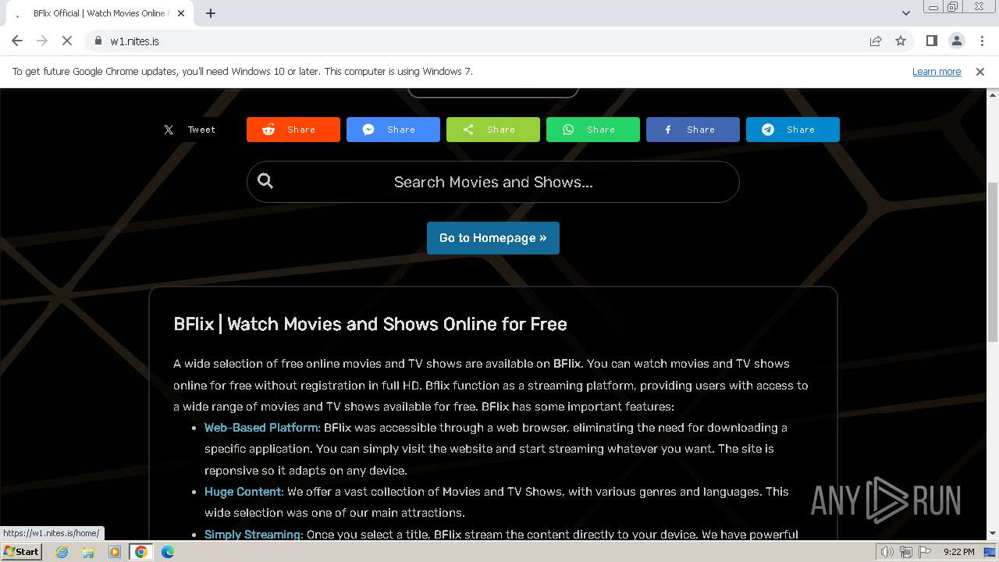This screenshot has height=562, width=999.
Task: Expand the tab search dropdown
Action: [905, 13]
